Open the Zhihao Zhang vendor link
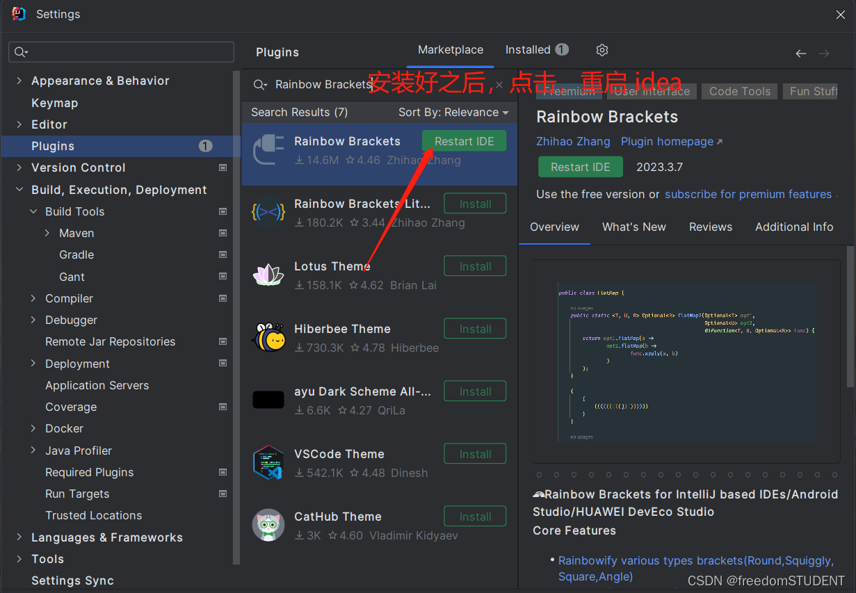The image size is (856, 593). [x=573, y=141]
